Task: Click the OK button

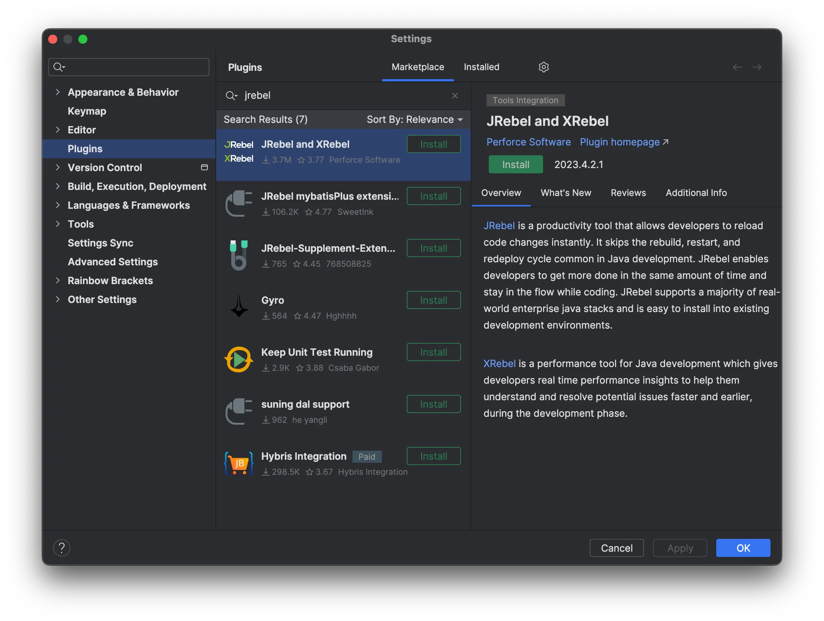Action: tap(743, 548)
